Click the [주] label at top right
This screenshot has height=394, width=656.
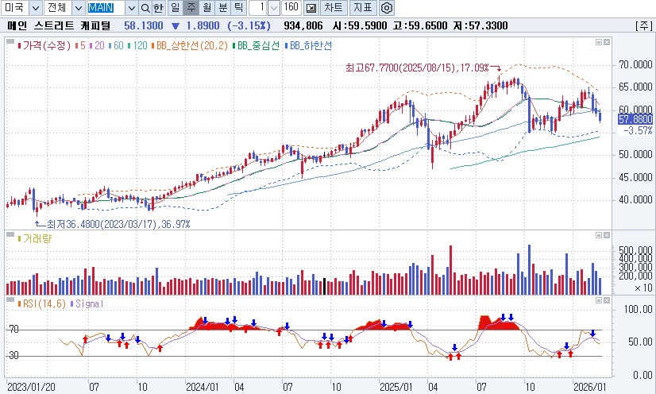[x=642, y=25]
